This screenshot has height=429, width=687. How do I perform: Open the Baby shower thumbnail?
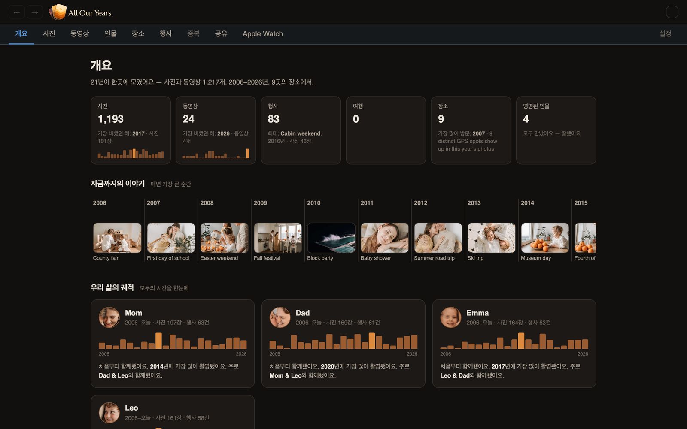tap(385, 238)
